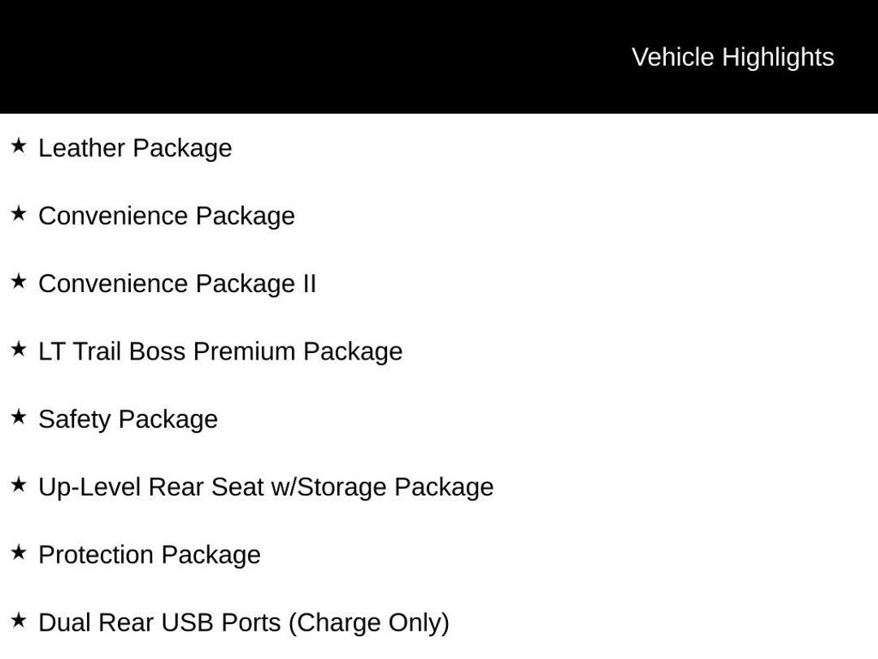Click the LT Trail Boss star bullet
This screenshot has width=878, height=659.
pos(19,350)
